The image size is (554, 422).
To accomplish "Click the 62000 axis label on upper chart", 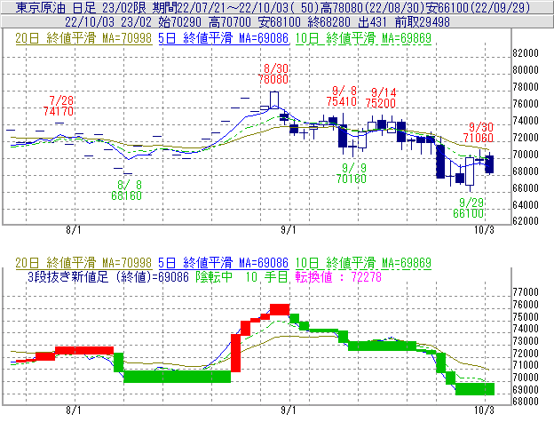I will (x=526, y=221).
